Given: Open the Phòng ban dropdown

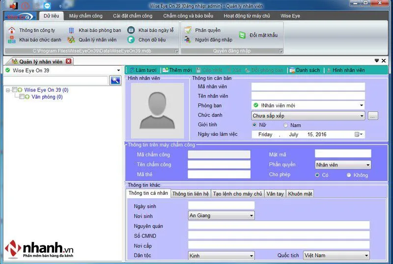Looking at the screenshot, I should (x=362, y=106).
